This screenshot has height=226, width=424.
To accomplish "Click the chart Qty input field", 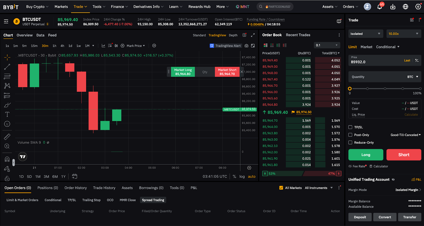I will point(205,72).
